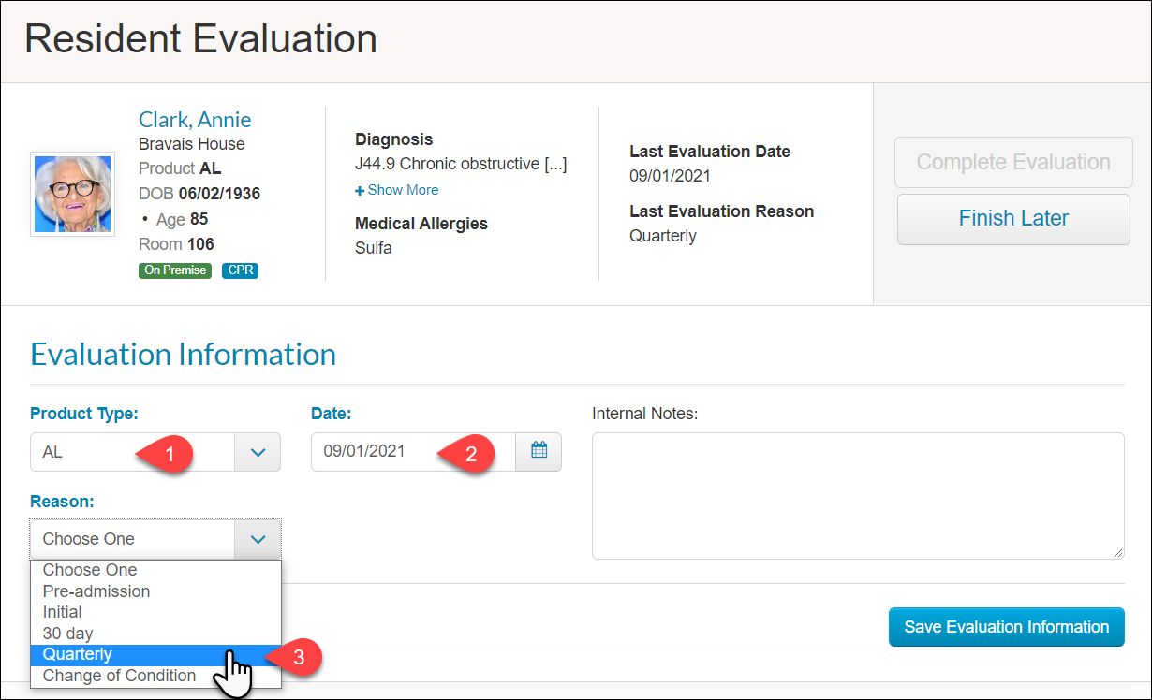Click the Bravais House facility text
This screenshot has width=1152, height=700.
192,144
